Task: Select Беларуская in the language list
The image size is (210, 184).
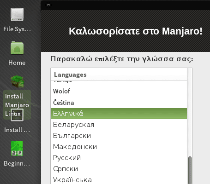Action: click(119, 125)
